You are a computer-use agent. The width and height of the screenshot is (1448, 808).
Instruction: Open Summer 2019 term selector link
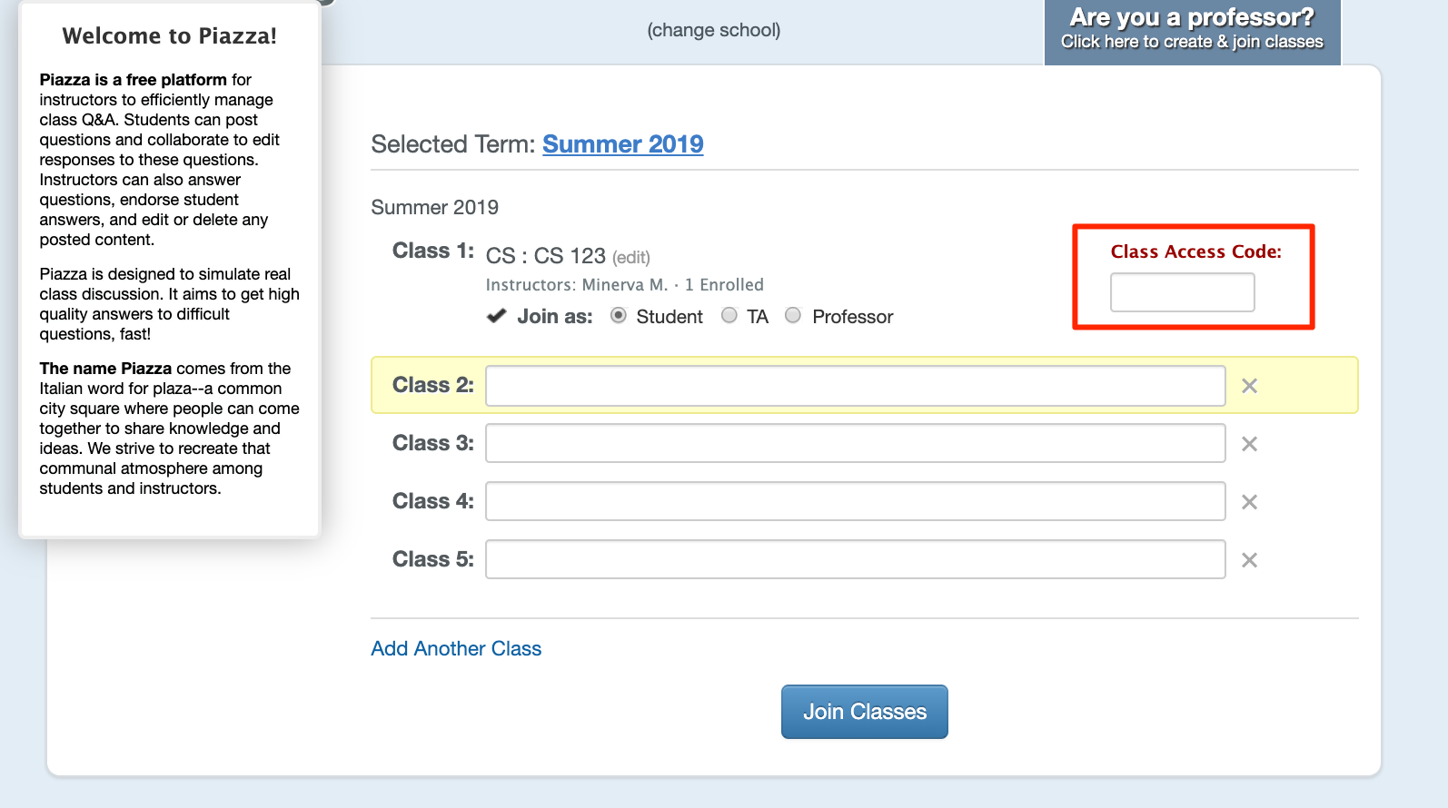[623, 144]
